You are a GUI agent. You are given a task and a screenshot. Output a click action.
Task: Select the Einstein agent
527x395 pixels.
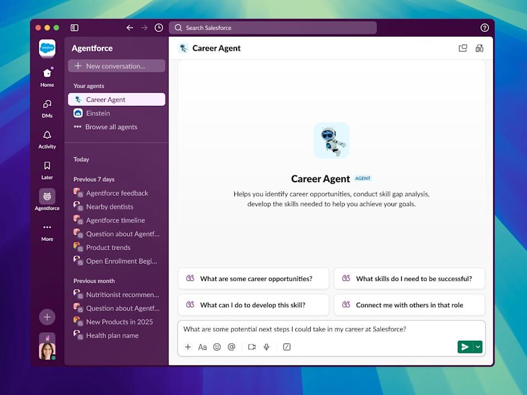pos(116,113)
